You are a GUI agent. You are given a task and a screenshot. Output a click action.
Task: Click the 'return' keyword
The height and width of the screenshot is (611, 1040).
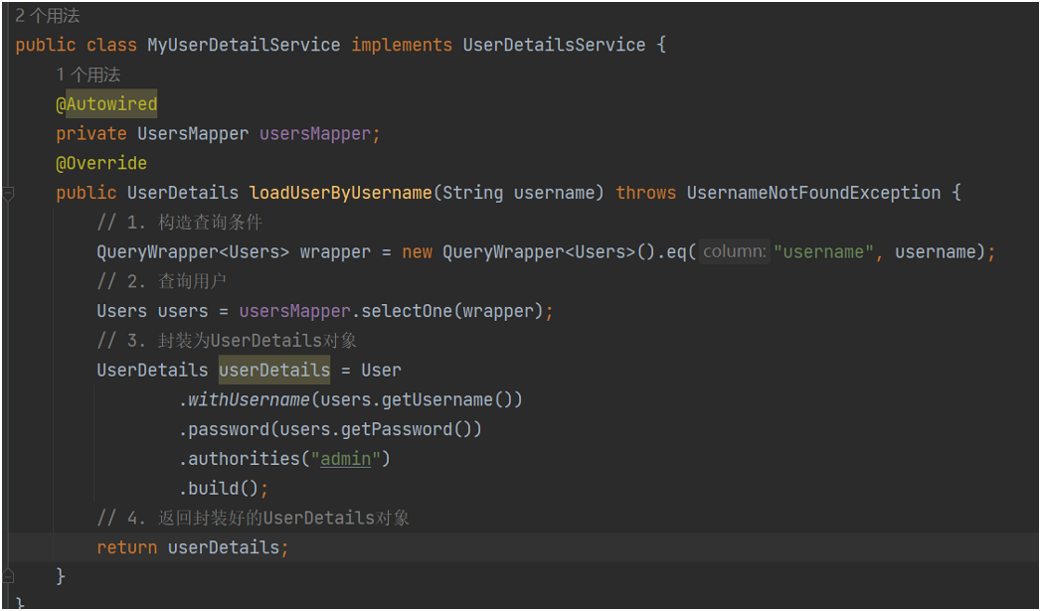126,547
